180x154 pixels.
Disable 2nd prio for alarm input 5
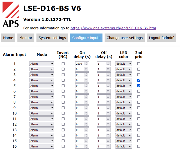coord(139,86)
